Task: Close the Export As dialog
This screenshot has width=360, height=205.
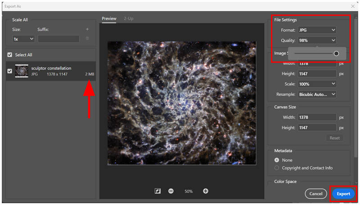Action: pos(353,6)
